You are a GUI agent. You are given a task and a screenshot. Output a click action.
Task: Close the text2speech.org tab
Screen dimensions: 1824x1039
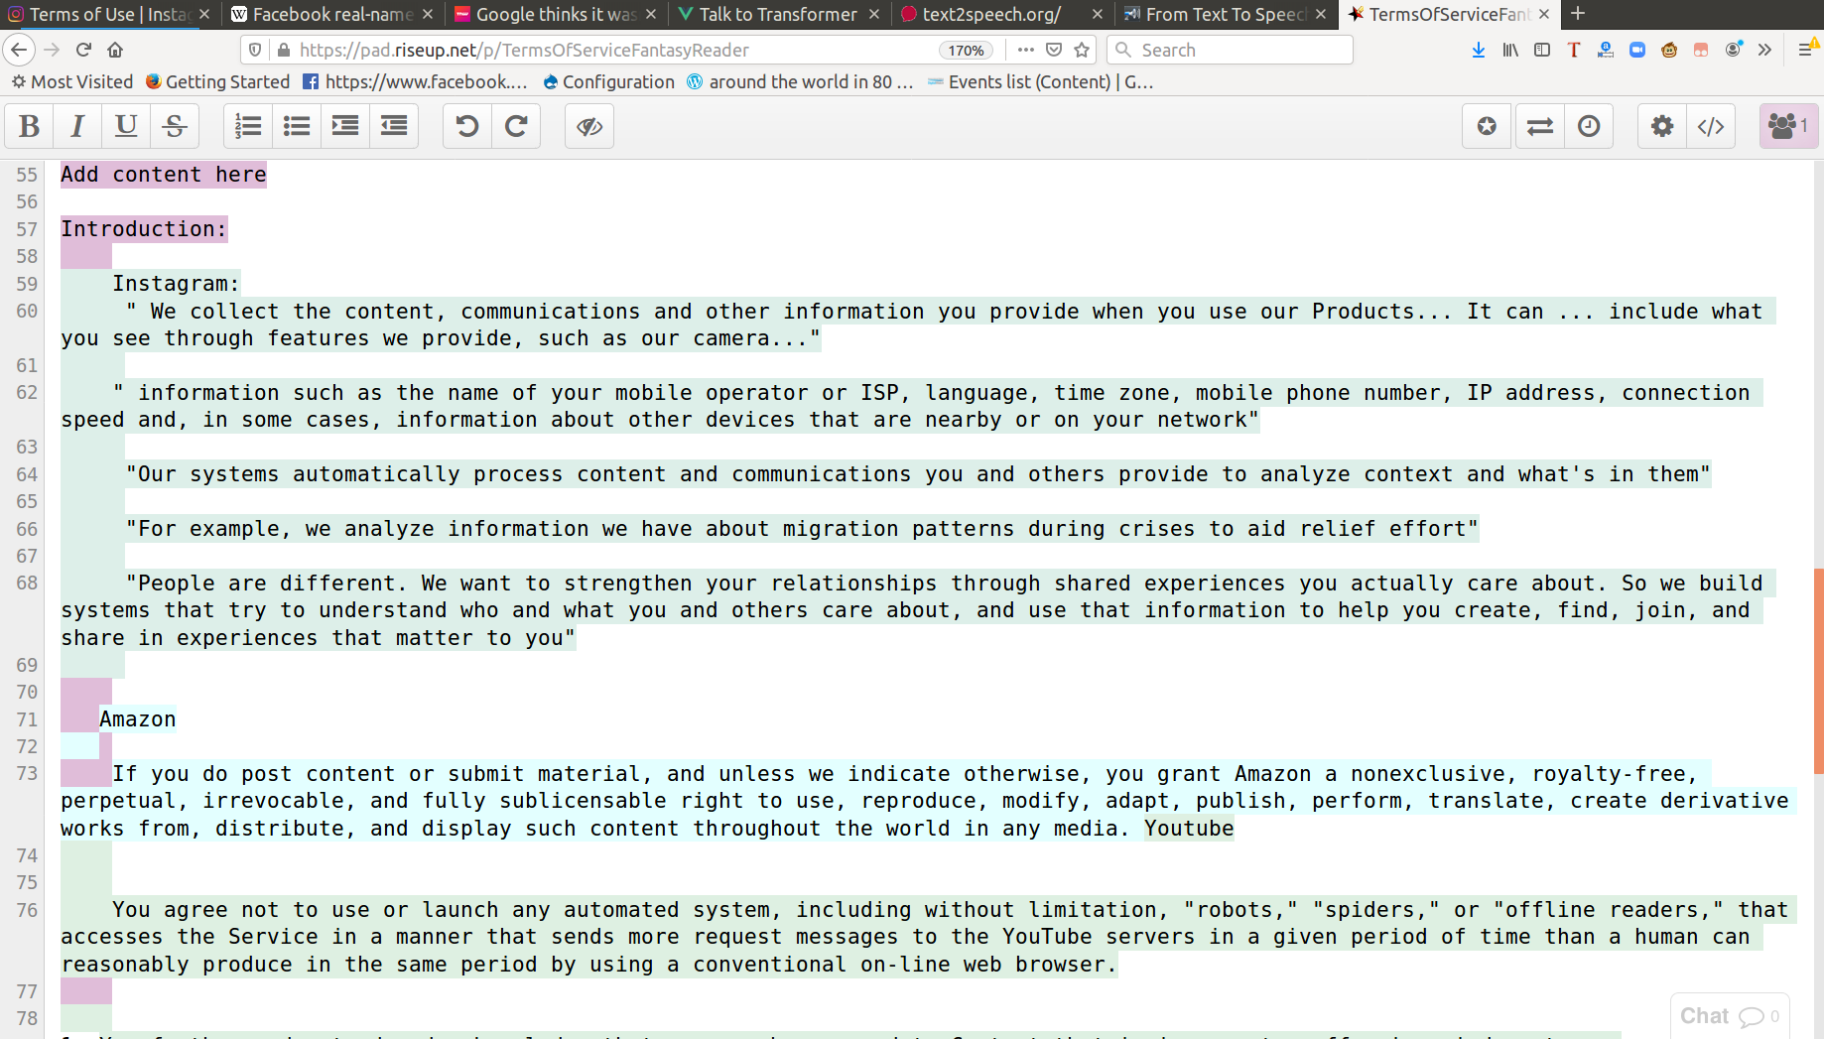[x=1097, y=14]
